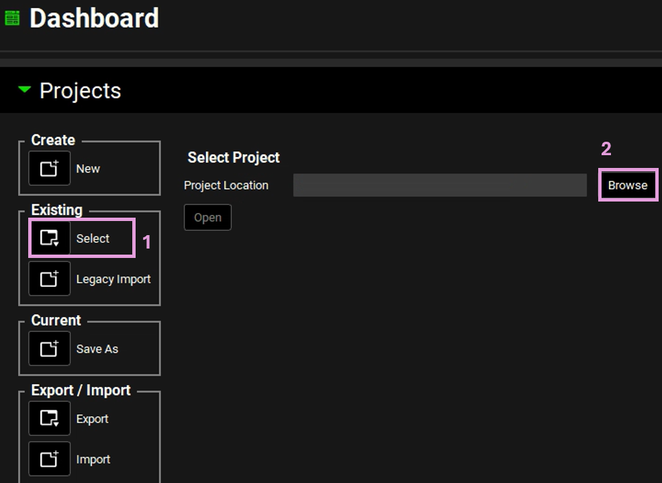Click the Projects section header title
Image resolution: width=662 pixels, height=483 pixels.
(81, 91)
